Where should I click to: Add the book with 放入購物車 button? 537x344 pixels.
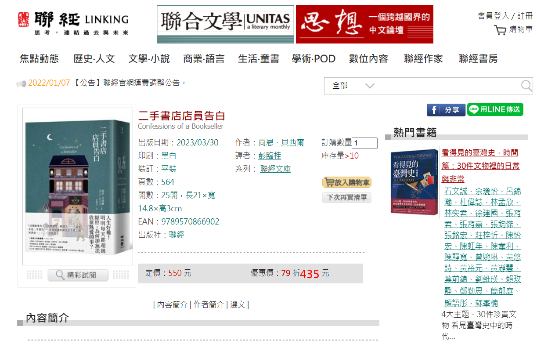pyautogui.click(x=347, y=182)
